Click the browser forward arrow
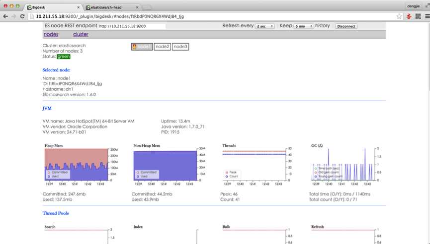 click(x=14, y=16)
